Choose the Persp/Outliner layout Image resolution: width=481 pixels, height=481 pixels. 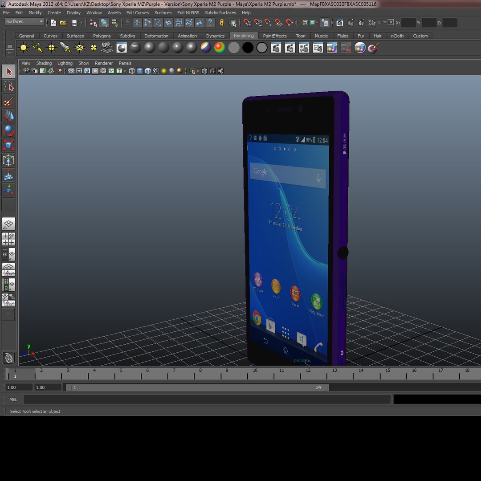pos(8,254)
